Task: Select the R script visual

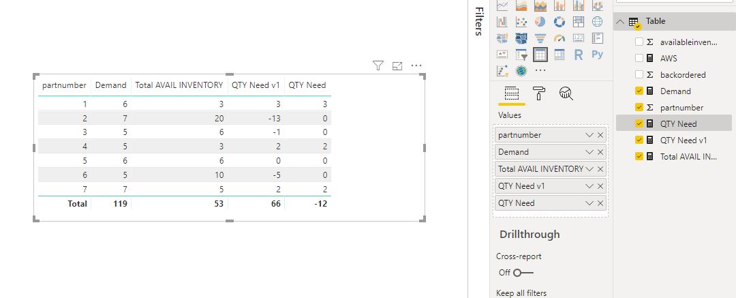Action: click(x=579, y=55)
